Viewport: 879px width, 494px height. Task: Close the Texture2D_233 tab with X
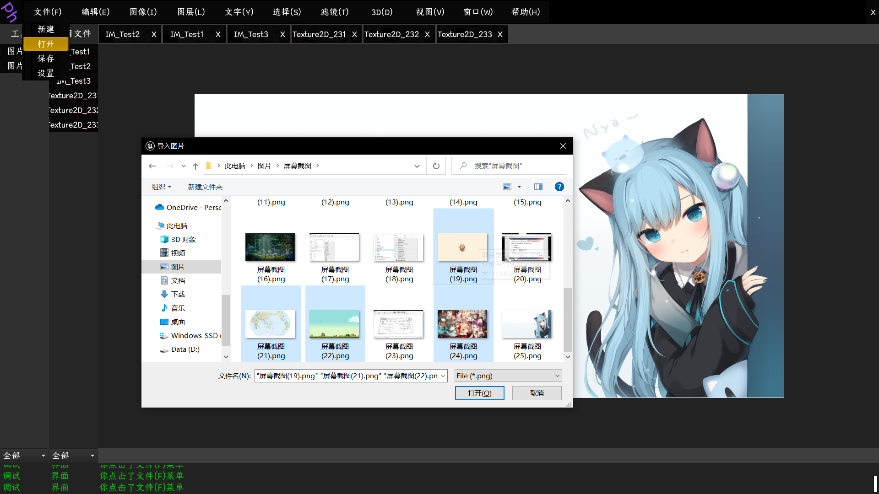click(x=500, y=34)
